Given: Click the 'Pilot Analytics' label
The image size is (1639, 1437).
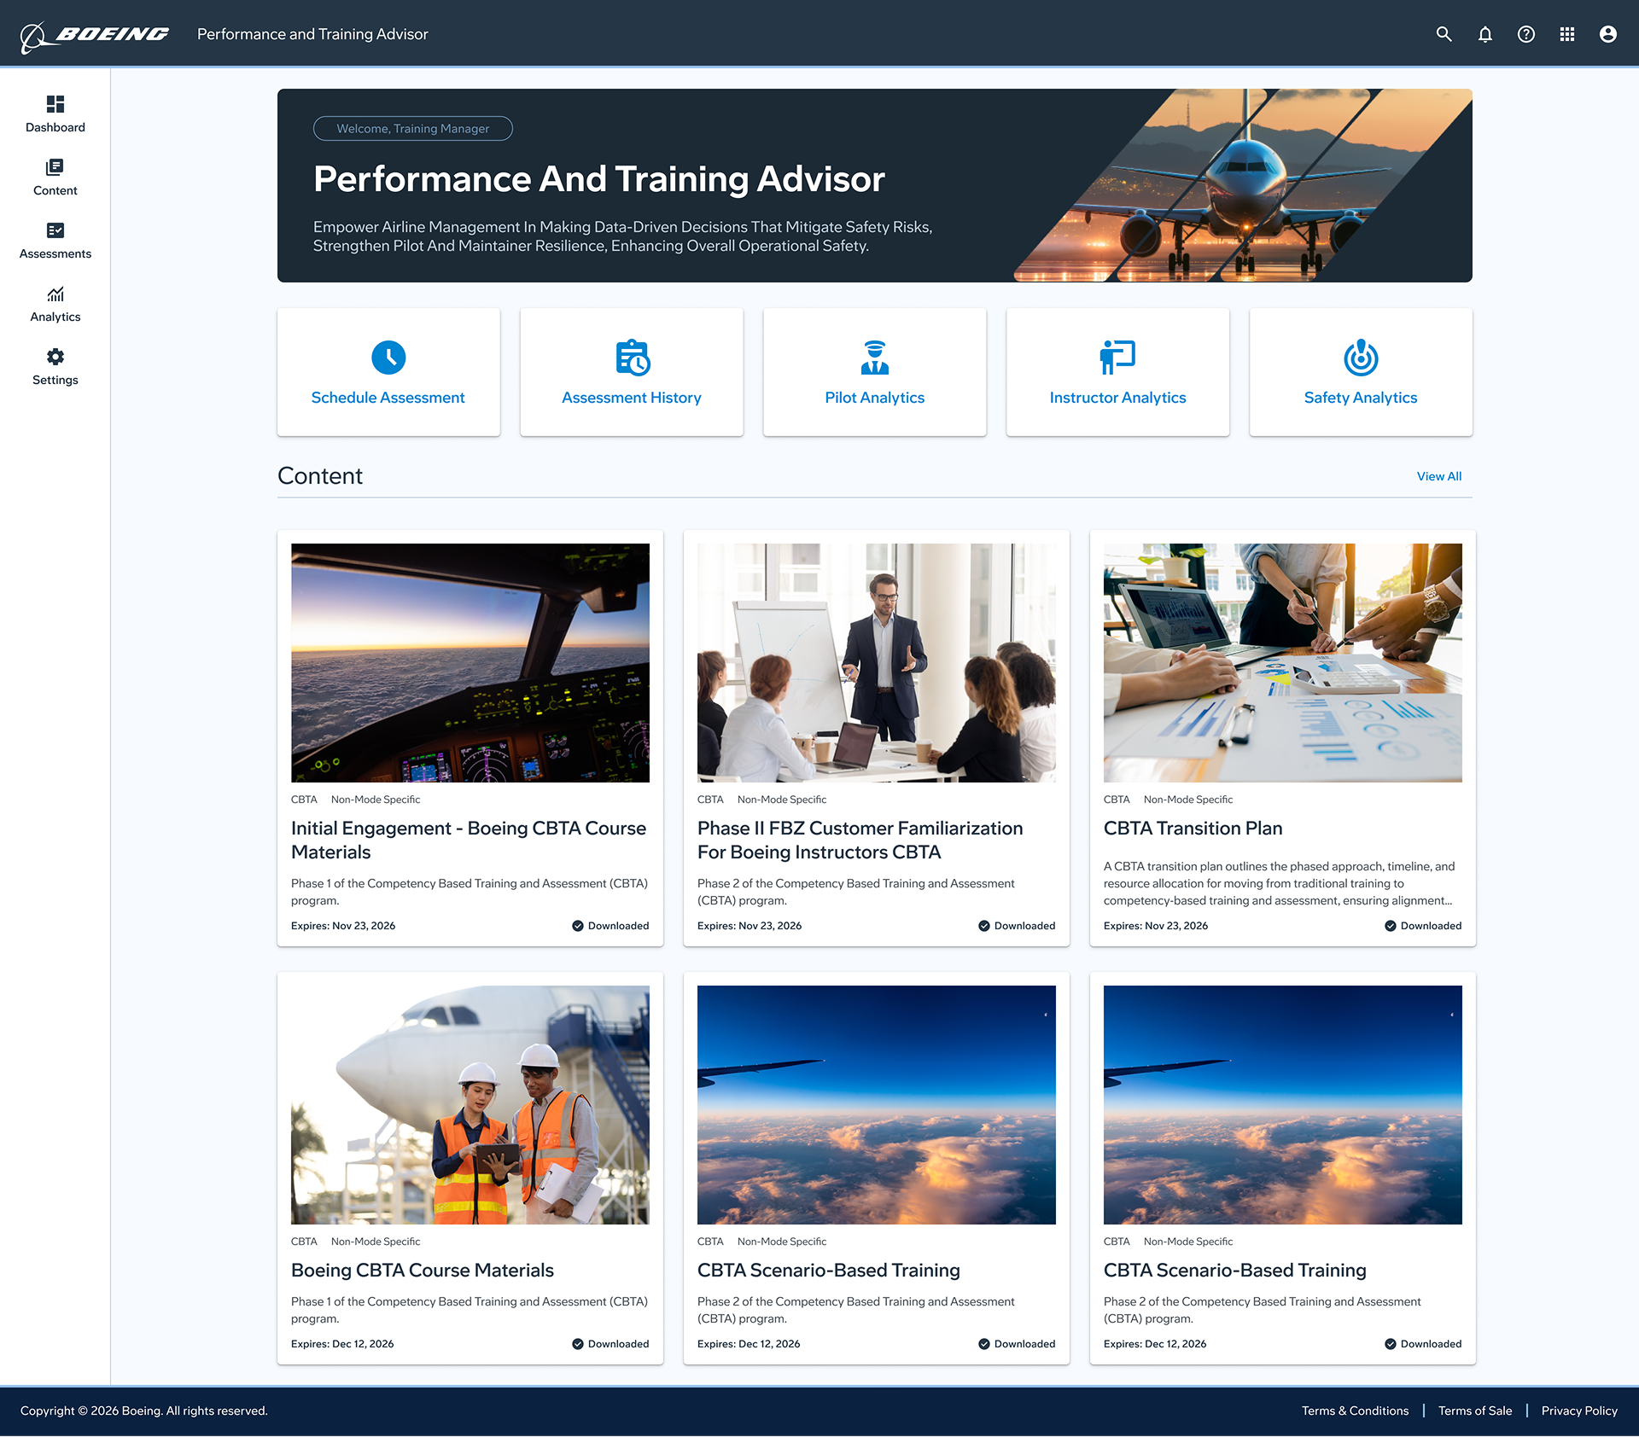Looking at the screenshot, I should coord(874,398).
